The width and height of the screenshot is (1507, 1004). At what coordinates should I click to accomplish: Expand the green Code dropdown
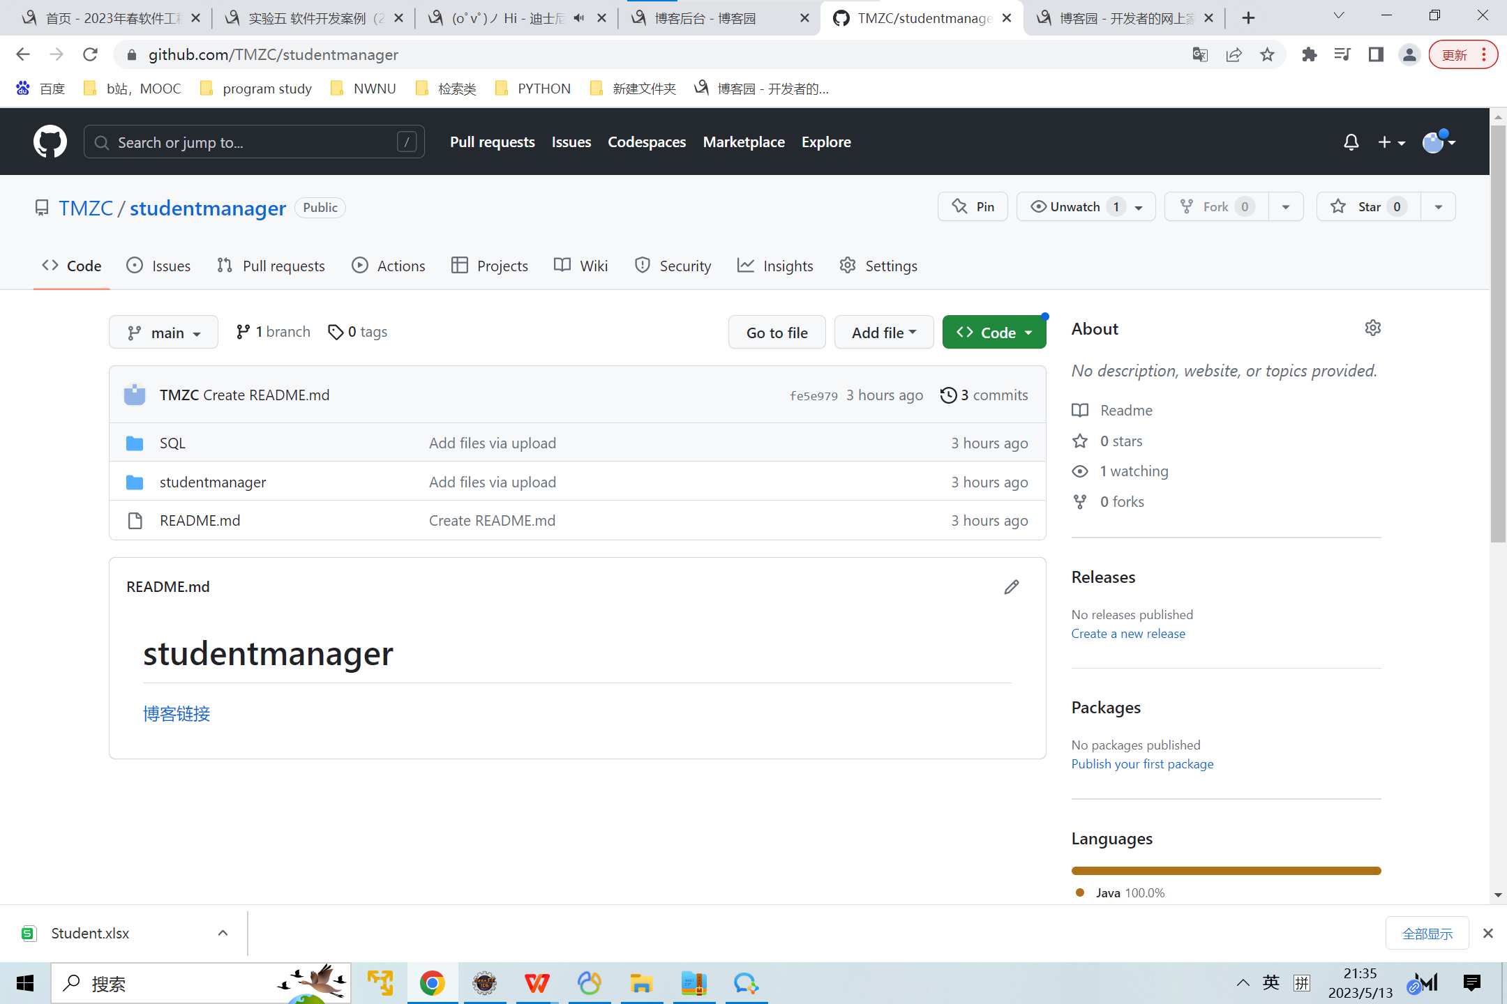point(994,333)
